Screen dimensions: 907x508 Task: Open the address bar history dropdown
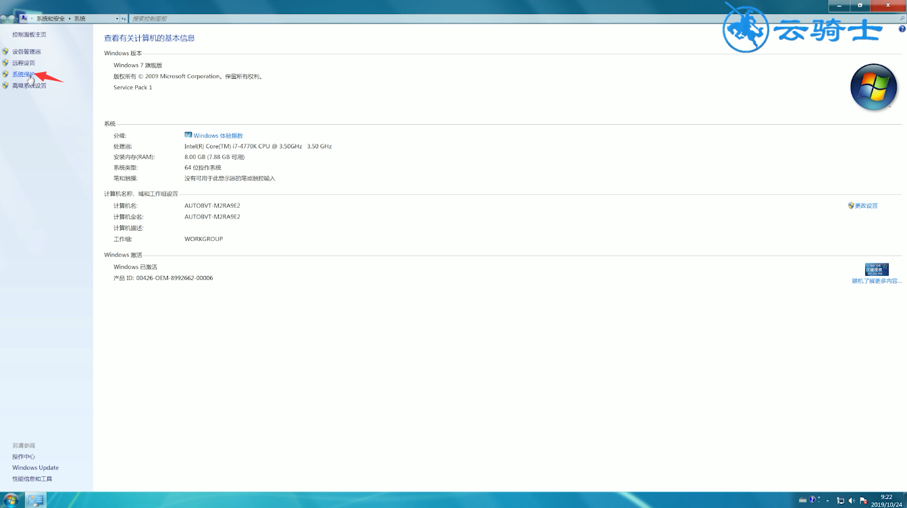click(117, 18)
